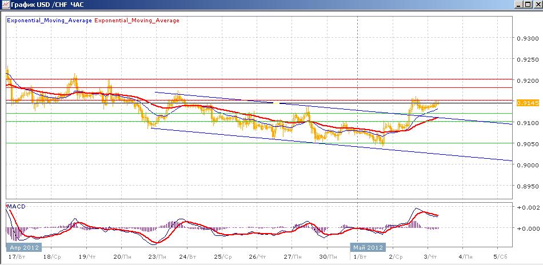This screenshot has width=543, height=265.
Task: Click the 18/Ср date label
Action: (53, 257)
